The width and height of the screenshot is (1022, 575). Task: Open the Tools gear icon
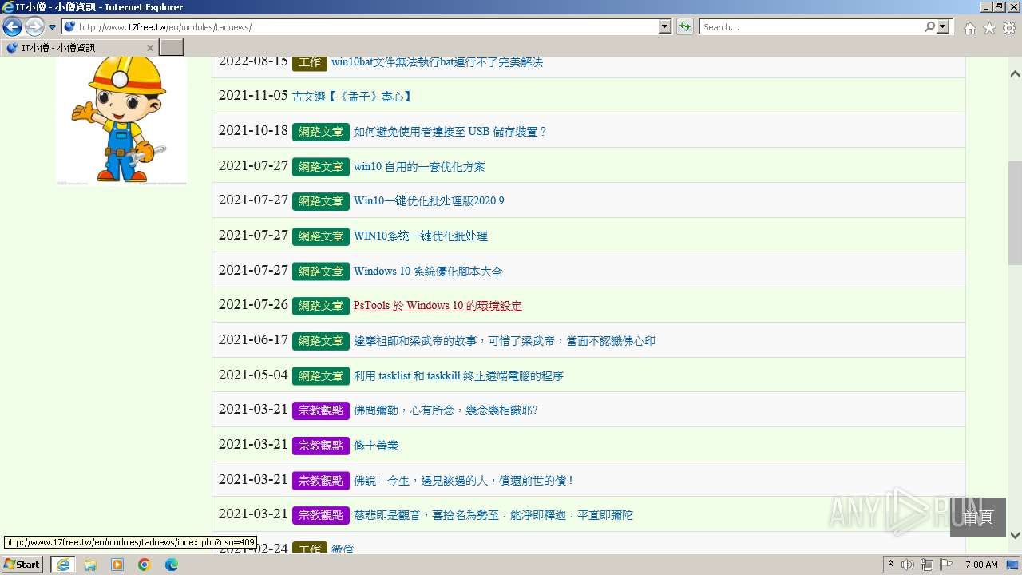click(1009, 28)
